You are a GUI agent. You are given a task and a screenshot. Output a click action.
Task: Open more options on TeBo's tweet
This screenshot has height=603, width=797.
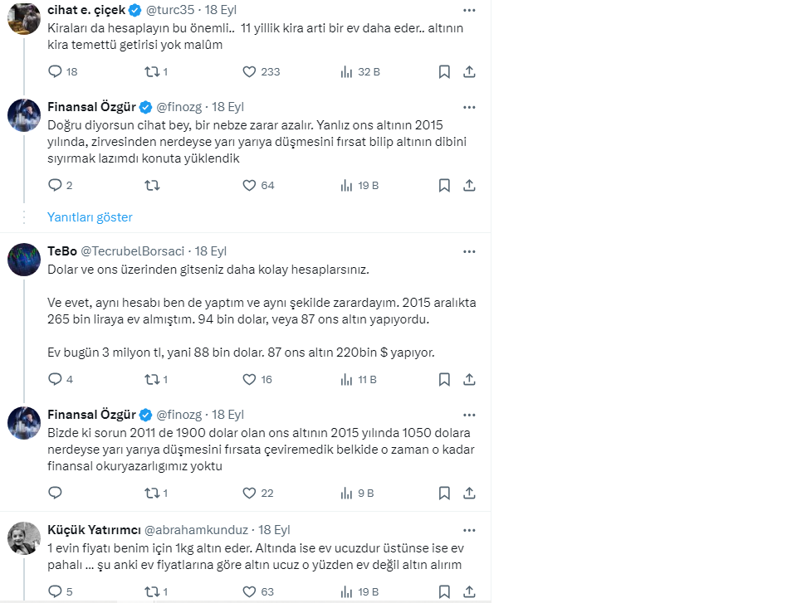tap(469, 251)
